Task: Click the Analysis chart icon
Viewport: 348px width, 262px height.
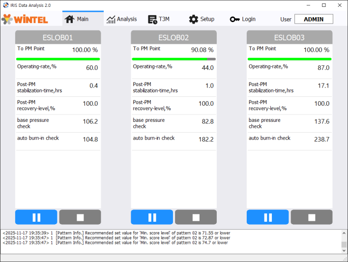Action: [x=111, y=20]
